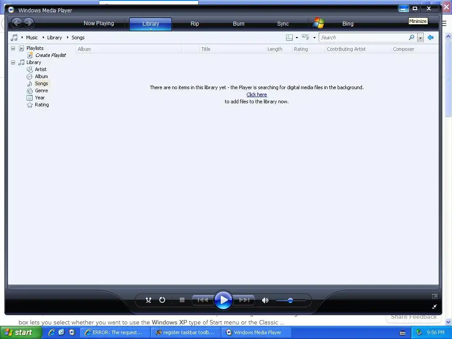The width and height of the screenshot is (452, 339).
Task: Skip to next track
Action: (x=244, y=300)
